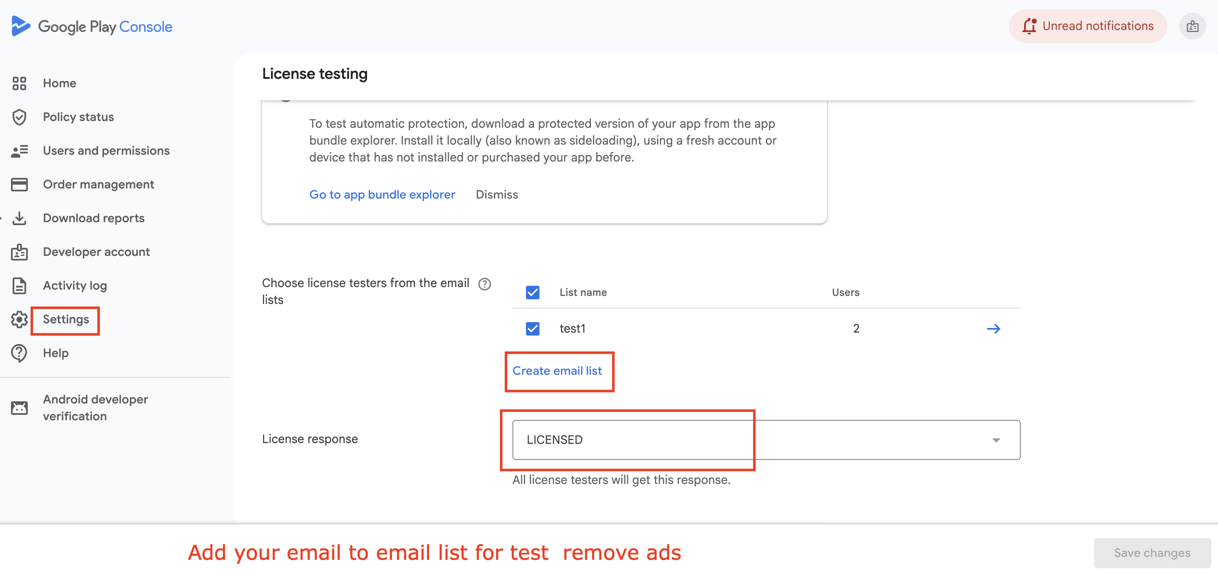The width and height of the screenshot is (1218, 575).
Task: Toggle the select-all List name checkbox
Action: (x=532, y=292)
